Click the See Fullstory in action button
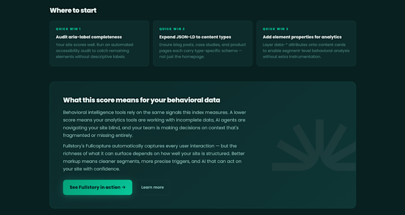405x215 pixels. pyautogui.click(x=98, y=187)
